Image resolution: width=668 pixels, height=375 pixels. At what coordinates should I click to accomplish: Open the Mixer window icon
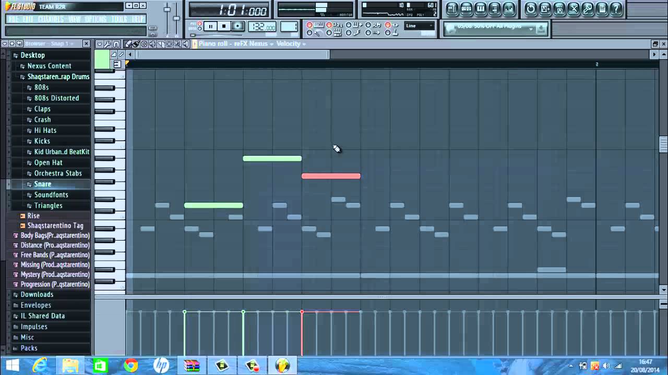coord(509,8)
